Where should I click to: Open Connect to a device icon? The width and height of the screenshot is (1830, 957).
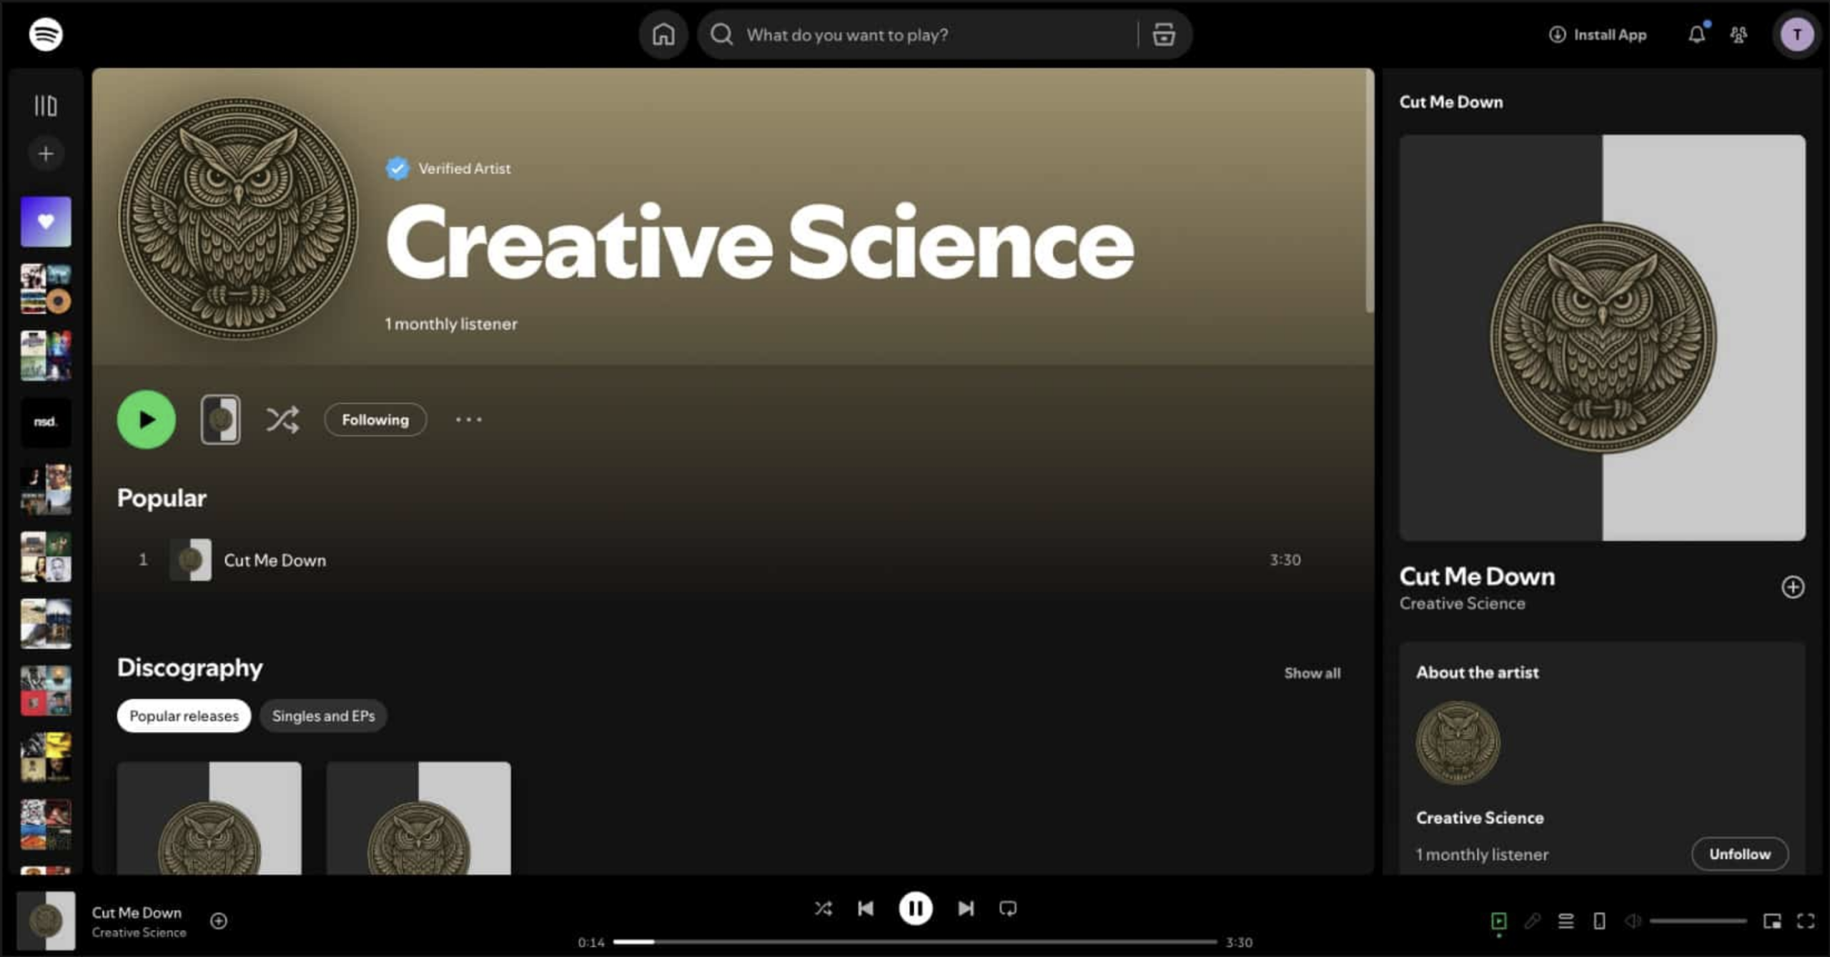pos(1600,921)
